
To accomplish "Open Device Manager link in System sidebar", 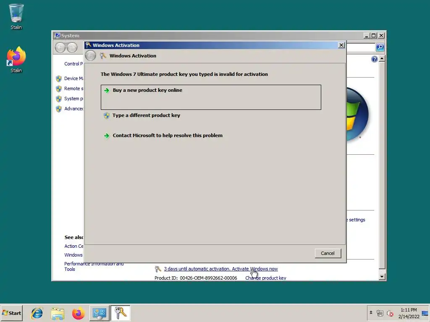I will pos(73,78).
